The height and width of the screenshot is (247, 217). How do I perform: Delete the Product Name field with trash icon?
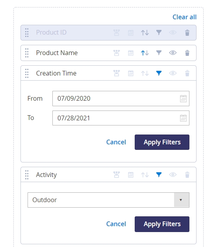coord(187,53)
